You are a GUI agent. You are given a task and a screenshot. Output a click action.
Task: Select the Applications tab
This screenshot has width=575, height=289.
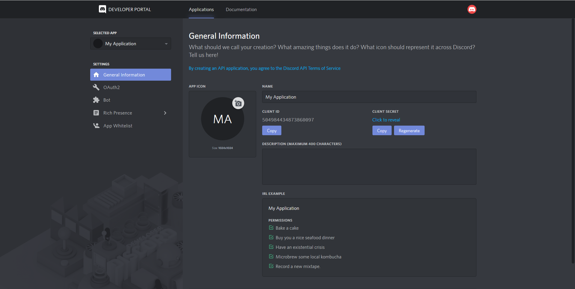[x=201, y=10]
